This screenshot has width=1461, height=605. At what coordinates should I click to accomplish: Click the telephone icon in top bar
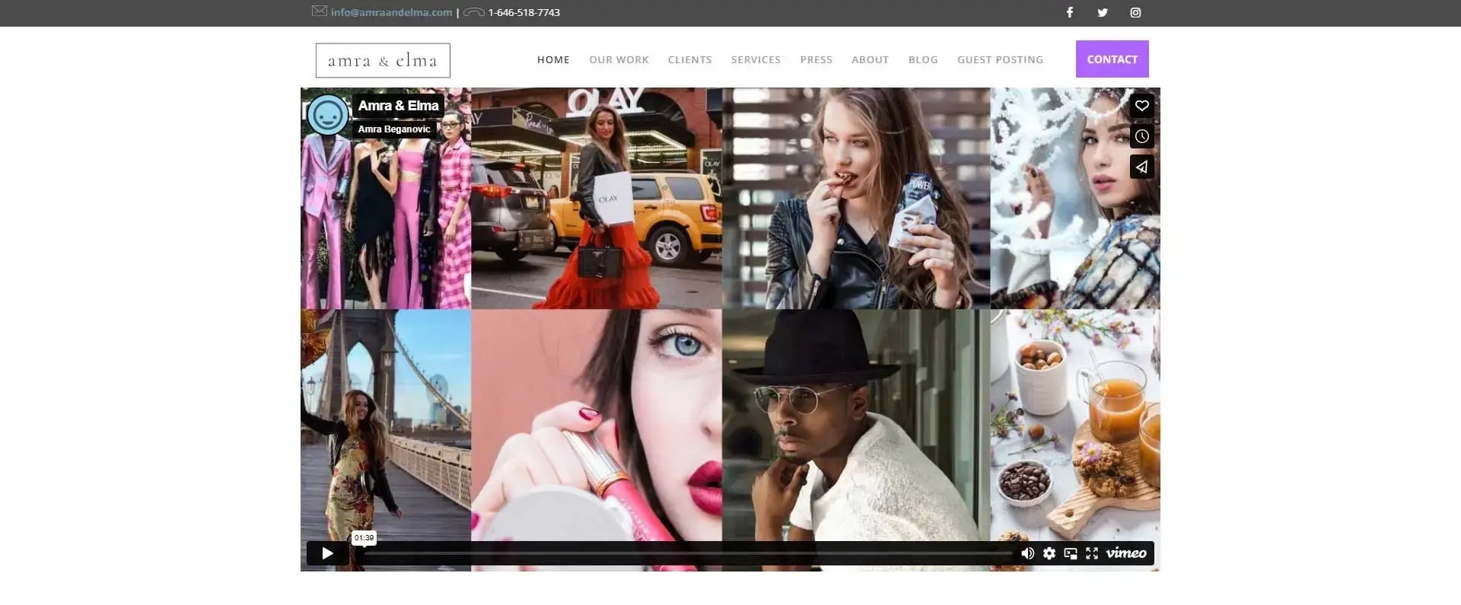[x=474, y=12]
